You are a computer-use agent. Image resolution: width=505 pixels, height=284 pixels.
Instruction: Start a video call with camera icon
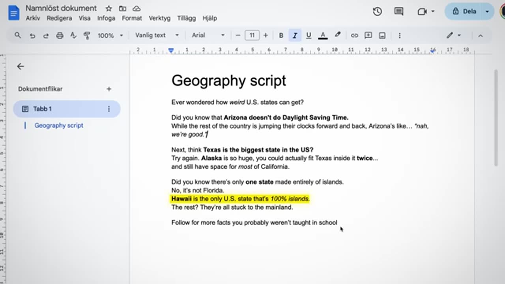pyautogui.click(x=422, y=11)
